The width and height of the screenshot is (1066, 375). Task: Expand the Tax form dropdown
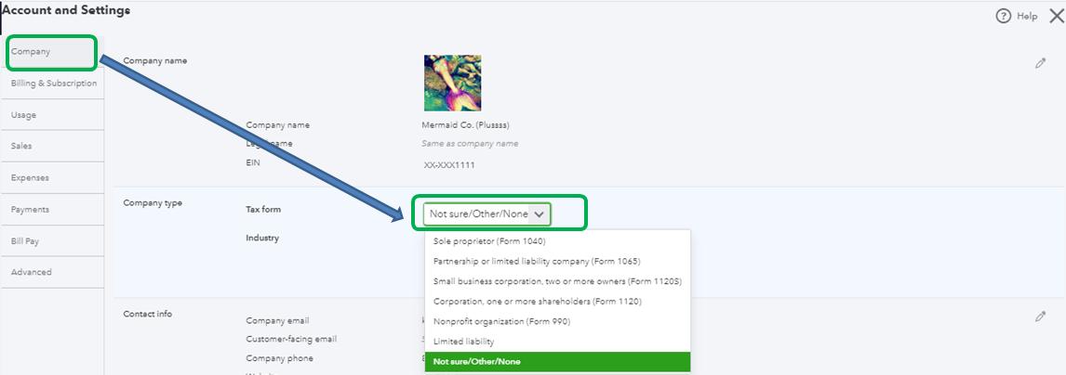[x=487, y=213]
